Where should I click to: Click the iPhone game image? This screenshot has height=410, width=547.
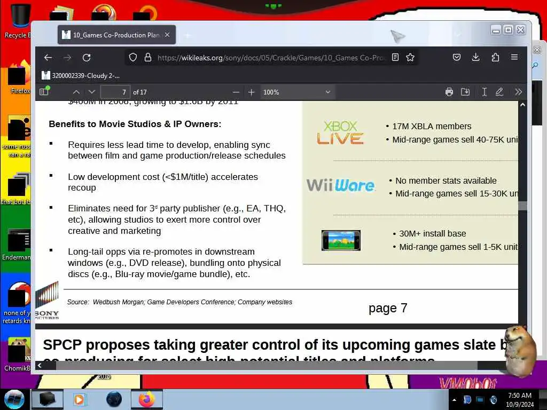tap(341, 240)
